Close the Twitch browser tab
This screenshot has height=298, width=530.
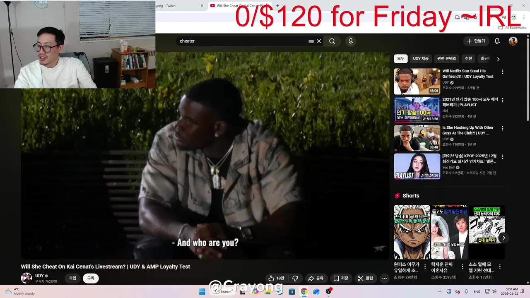tap(202, 6)
